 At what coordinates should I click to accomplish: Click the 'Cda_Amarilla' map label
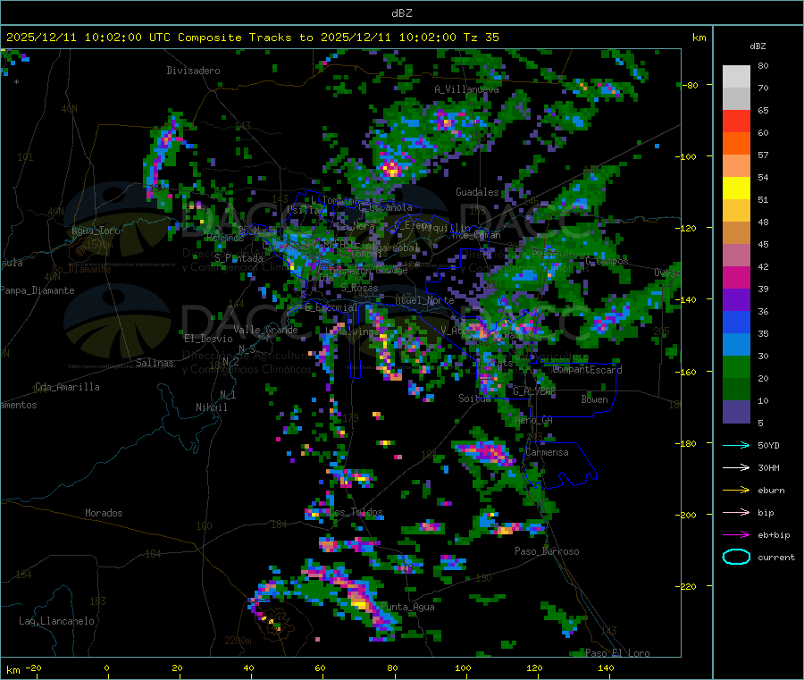(67, 387)
